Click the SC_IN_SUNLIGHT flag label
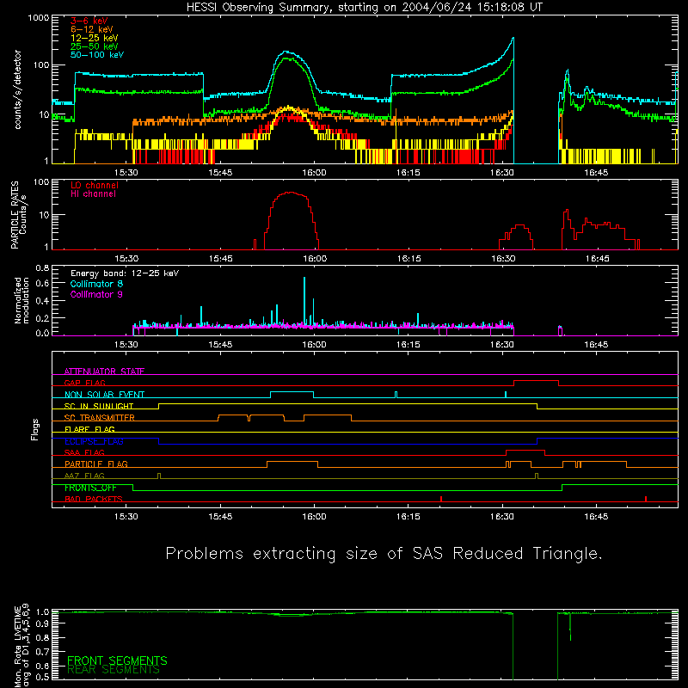688x688 pixels. coord(99,406)
